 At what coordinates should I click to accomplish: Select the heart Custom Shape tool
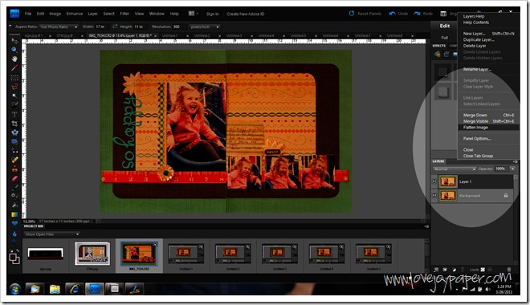point(14,223)
